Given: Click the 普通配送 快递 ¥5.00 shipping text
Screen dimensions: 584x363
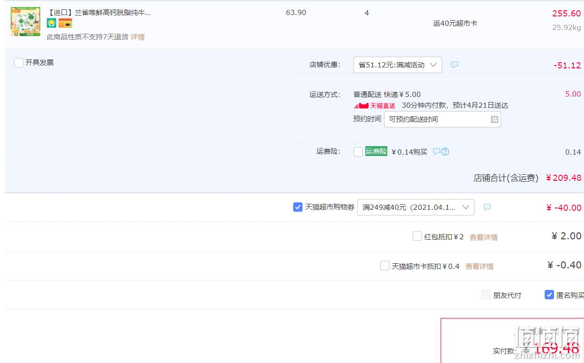Looking at the screenshot, I should [387, 95].
